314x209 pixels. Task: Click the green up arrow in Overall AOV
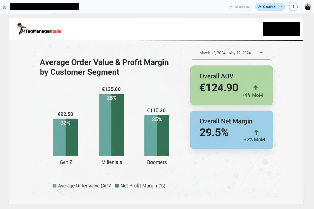coord(256,88)
